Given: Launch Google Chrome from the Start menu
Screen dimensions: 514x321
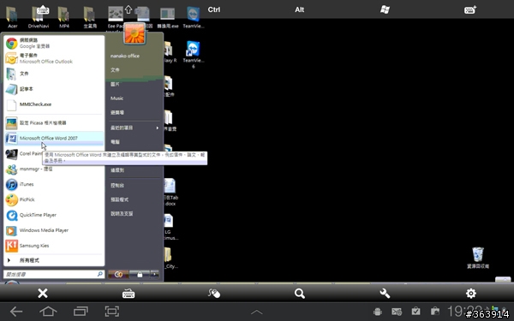Looking at the screenshot, I should pos(54,43).
